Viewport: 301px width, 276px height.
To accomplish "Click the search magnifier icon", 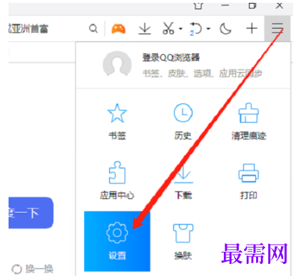I will (x=93, y=29).
